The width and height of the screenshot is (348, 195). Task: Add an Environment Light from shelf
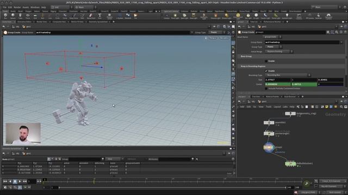click(238, 16)
